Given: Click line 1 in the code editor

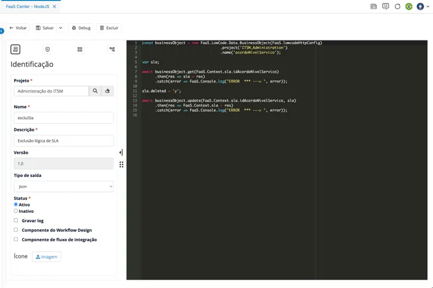Looking at the screenshot, I should 232,43.
